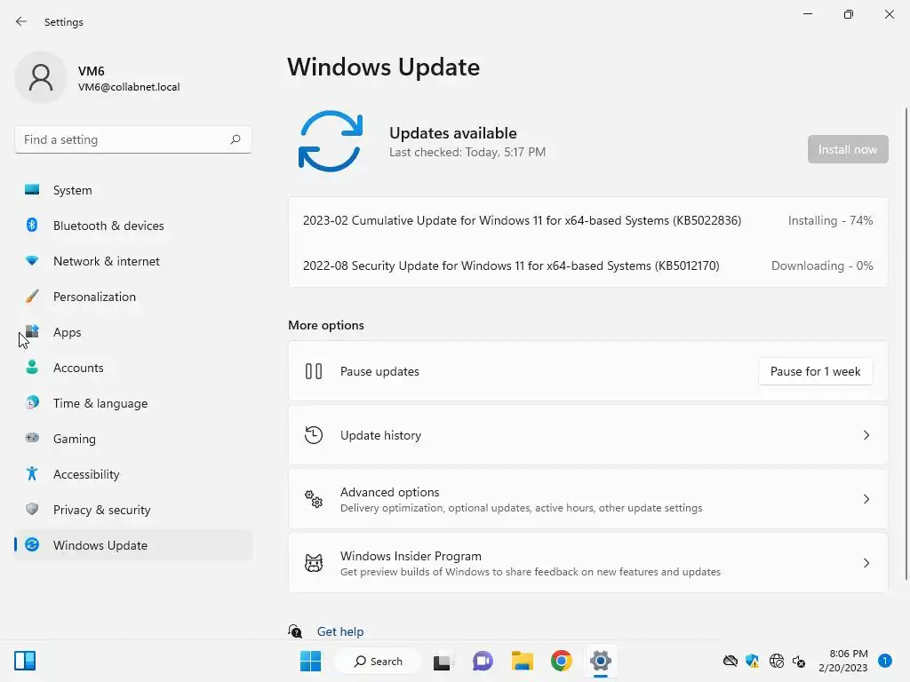The height and width of the screenshot is (682, 910).
Task: Click the Network wifi icon in sidebar
Action: [32, 261]
